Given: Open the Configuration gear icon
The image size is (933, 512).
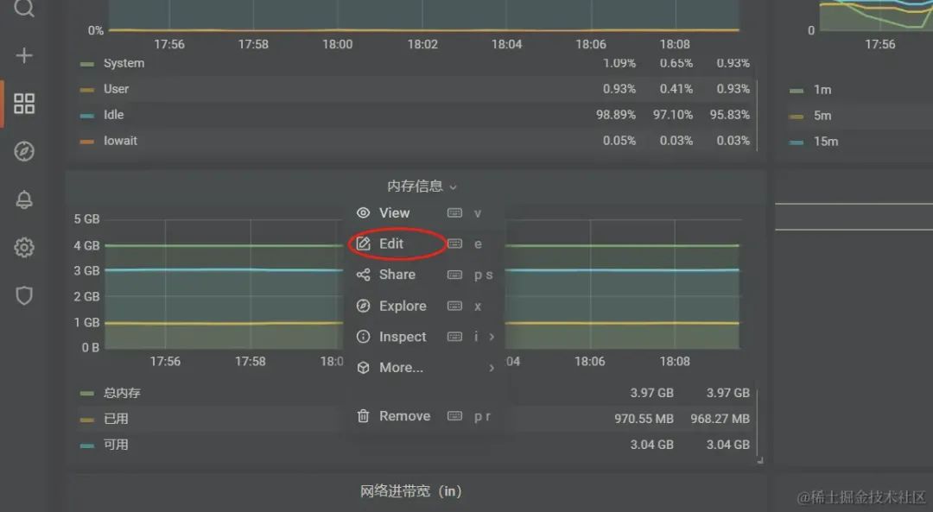Looking at the screenshot, I should click(24, 248).
